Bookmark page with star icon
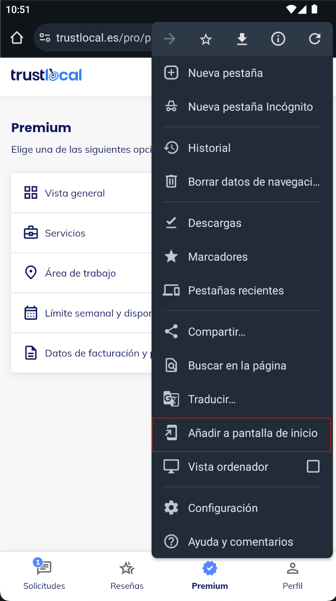The width and height of the screenshot is (336, 601). [x=206, y=39]
